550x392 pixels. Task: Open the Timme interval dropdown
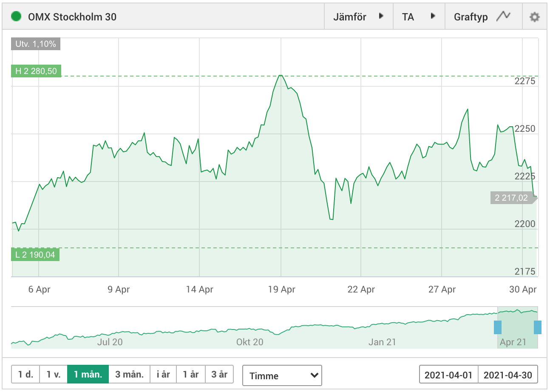[282, 375]
